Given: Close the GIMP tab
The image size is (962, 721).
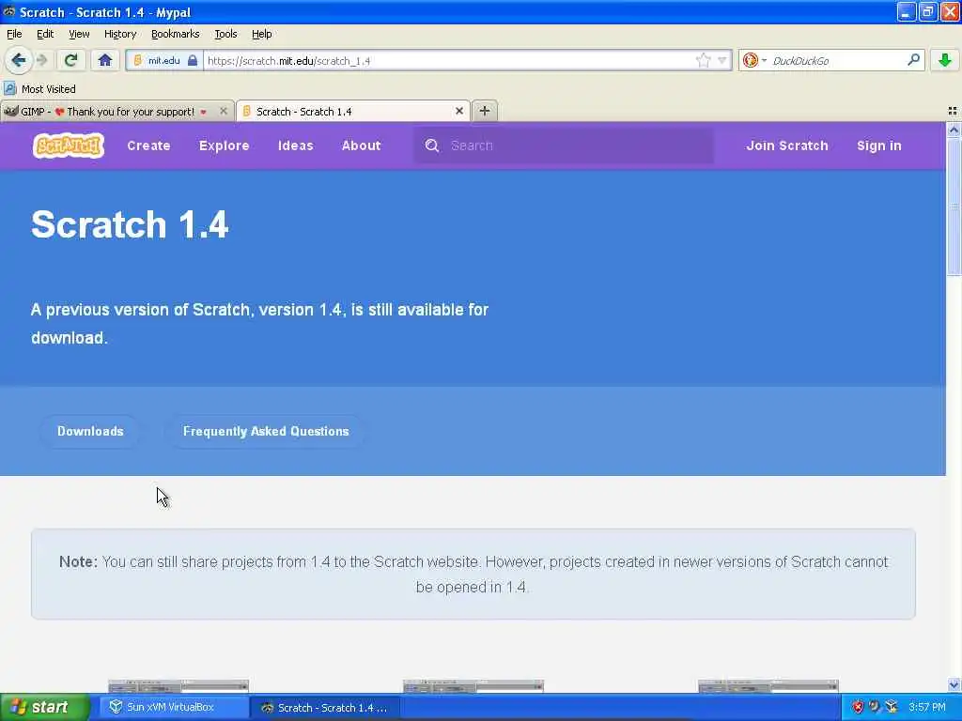Looking at the screenshot, I should pyautogui.click(x=224, y=111).
